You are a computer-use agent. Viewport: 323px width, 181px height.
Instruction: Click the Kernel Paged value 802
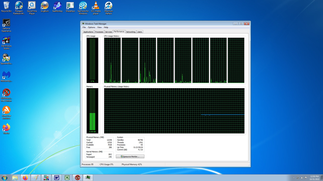[110, 154]
